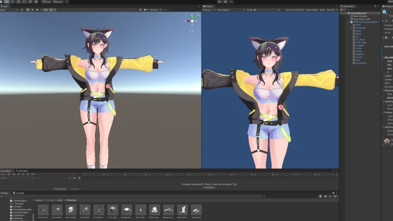Select FC_Body in Hierarchy
393x221 pixels.
coord(359,40)
